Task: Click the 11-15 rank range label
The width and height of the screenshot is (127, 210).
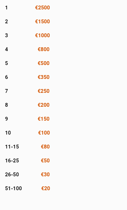Action: click(12, 147)
